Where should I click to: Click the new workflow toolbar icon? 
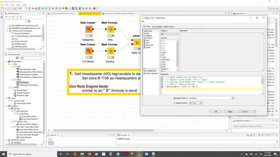point(2,8)
